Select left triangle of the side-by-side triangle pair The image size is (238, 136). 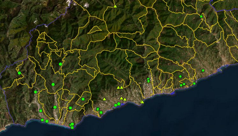coord(118,87)
